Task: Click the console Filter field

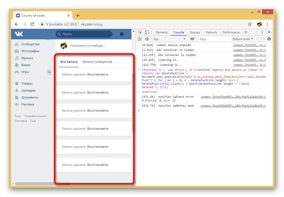Action: (x=214, y=39)
